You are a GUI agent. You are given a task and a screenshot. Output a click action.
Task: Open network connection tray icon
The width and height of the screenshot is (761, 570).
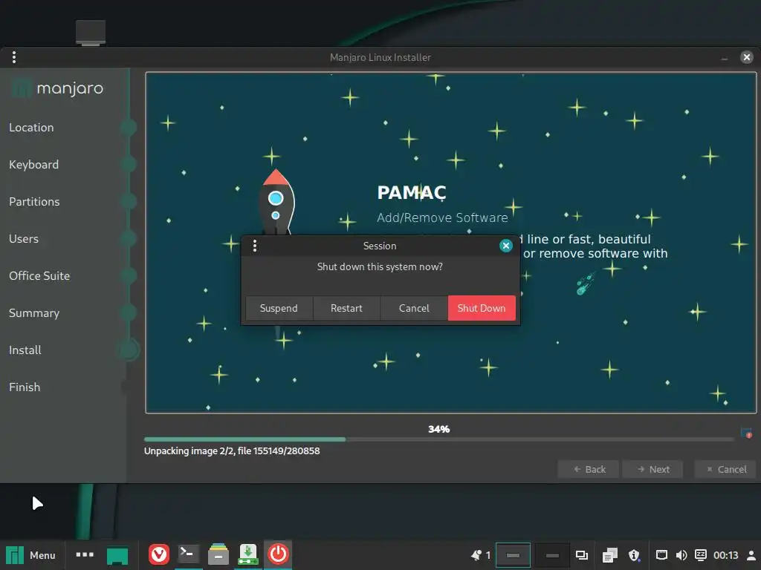[x=661, y=555]
